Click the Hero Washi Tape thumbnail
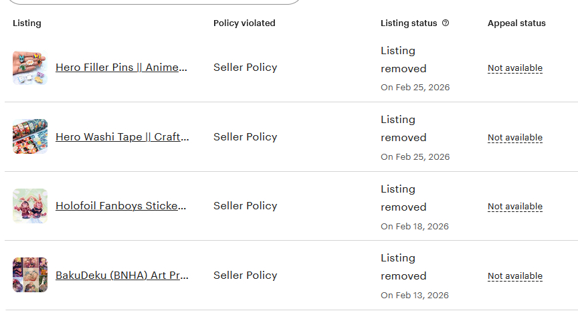Image resolution: width=578 pixels, height=325 pixels. [x=30, y=136]
